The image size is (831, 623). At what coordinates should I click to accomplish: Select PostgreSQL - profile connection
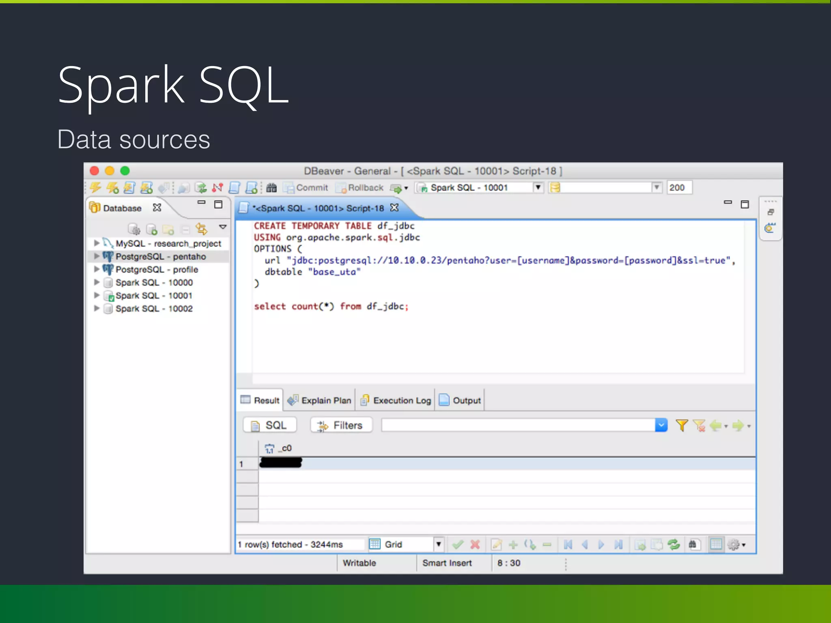tap(157, 269)
